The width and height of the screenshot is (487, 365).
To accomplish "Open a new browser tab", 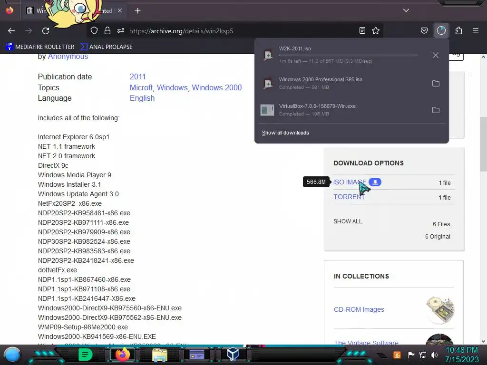I will [137, 11].
